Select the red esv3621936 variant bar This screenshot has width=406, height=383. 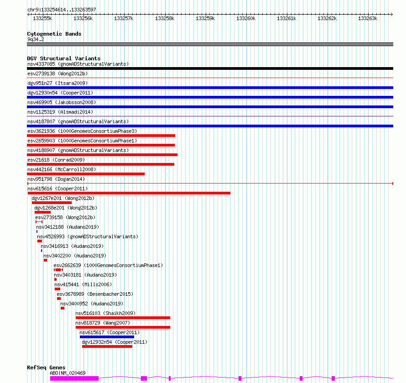(x=101, y=136)
